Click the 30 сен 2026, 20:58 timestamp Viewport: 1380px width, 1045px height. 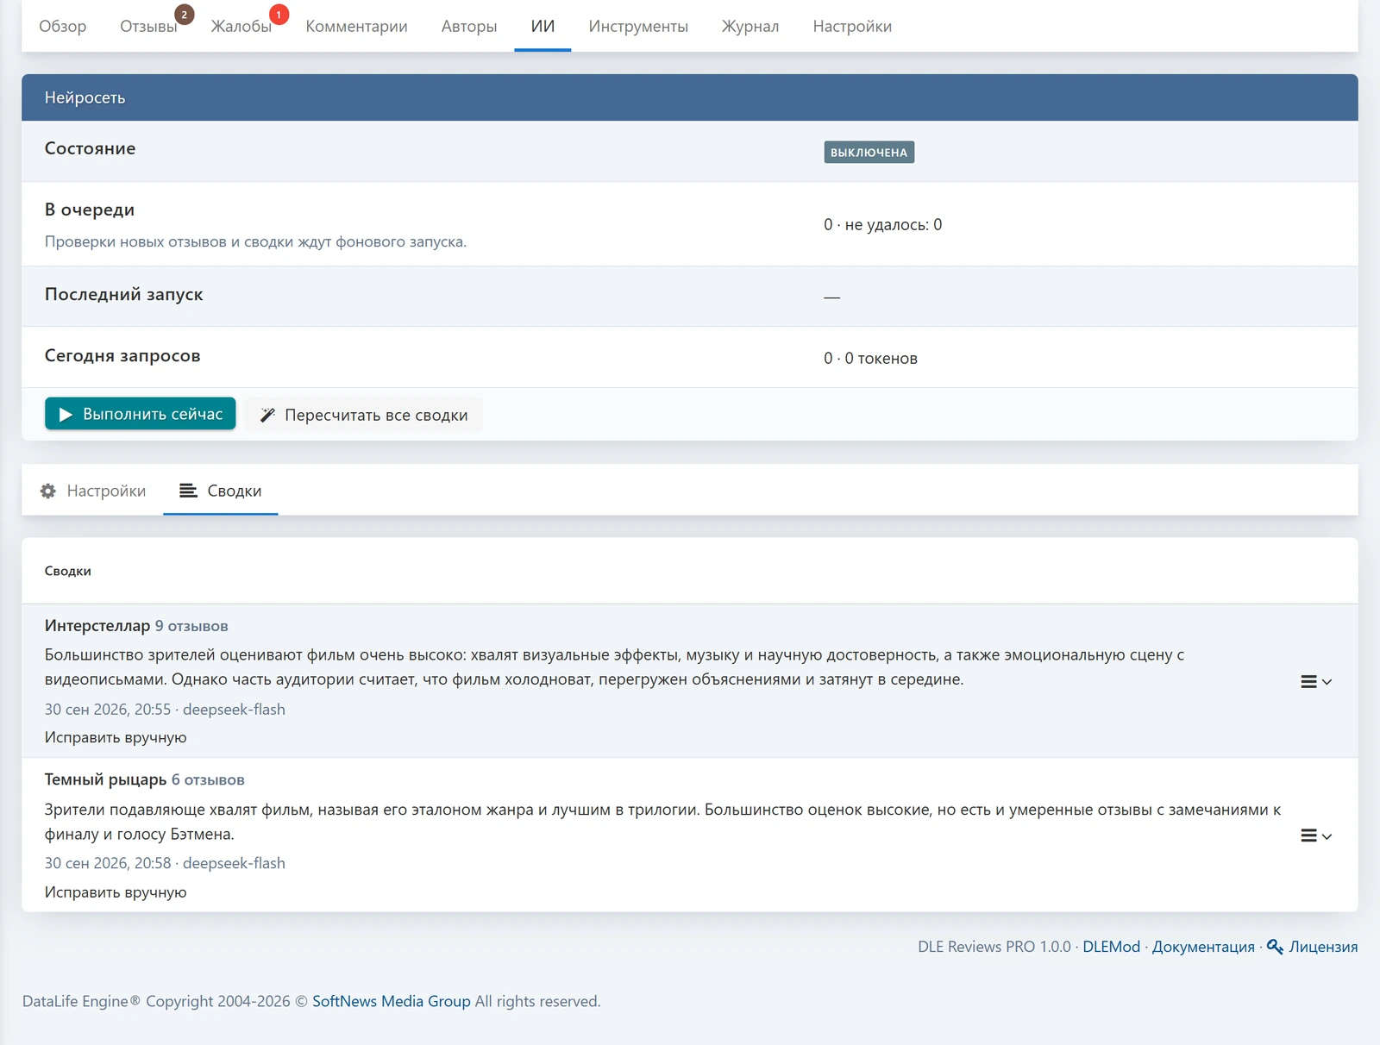tap(108, 863)
